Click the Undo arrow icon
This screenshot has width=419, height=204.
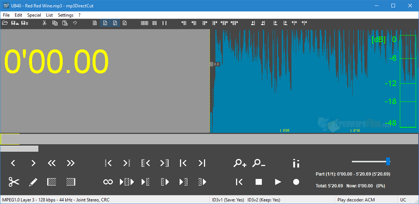click(x=75, y=23)
